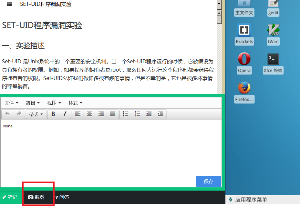Open the 编辑 menu in the editor
The height and width of the screenshot is (208, 300).
(x=33, y=103)
